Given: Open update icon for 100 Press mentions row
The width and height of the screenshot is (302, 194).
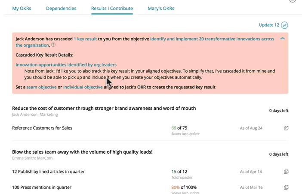Looking at the screenshot, I should [x=286, y=188].
